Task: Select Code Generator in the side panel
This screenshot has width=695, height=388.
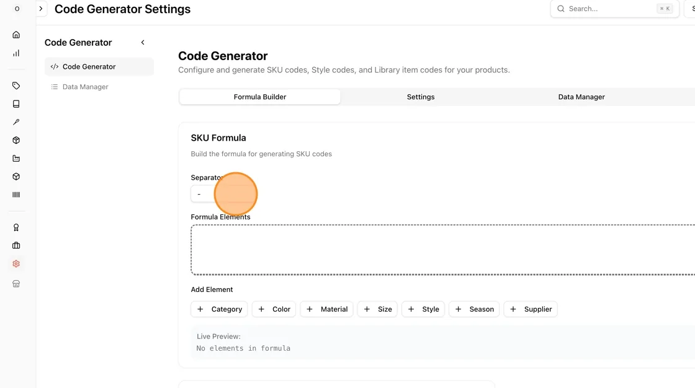Action: [x=99, y=66]
